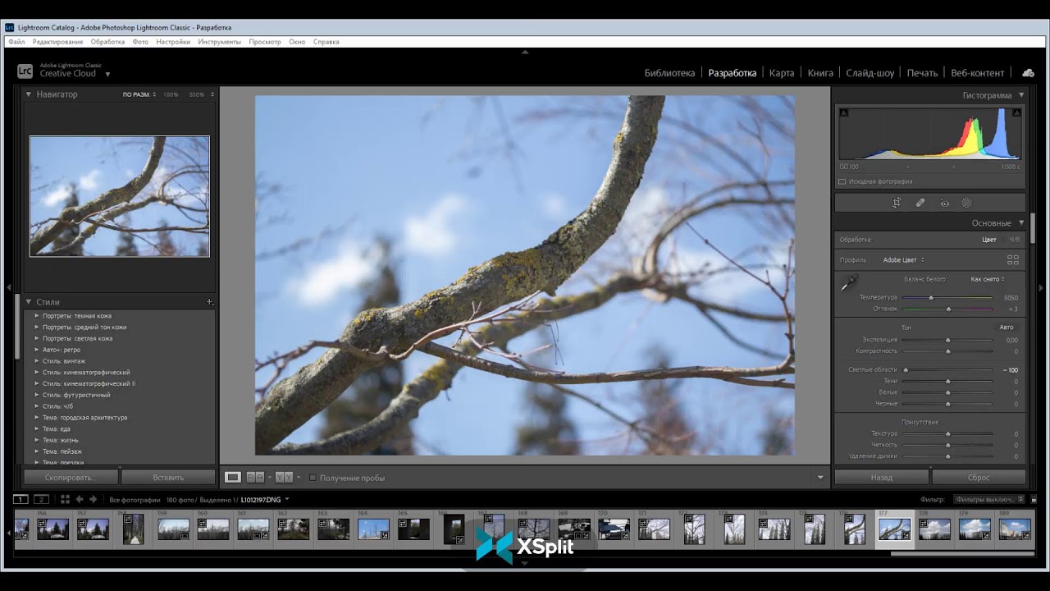Set navigator zoom to 100%
Image resolution: width=1050 pixels, height=591 pixels.
pyautogui.click(x=171, y=94)
